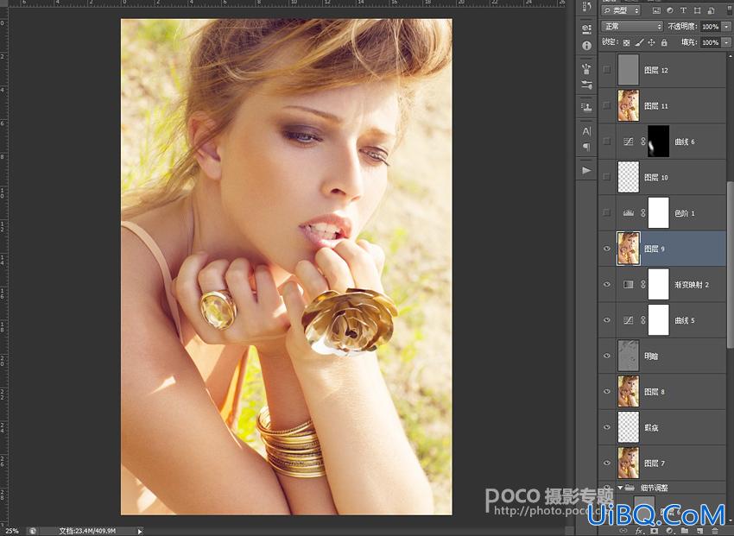Lock transparent pixels icon
Screen dimensions: 734x536
tap(626, 42)
